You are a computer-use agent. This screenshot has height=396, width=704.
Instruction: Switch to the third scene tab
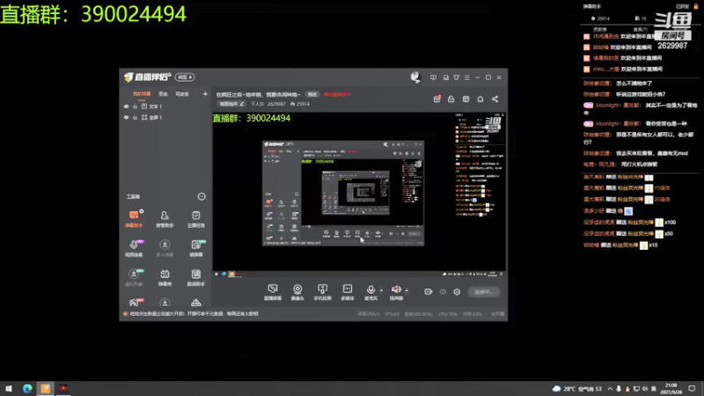(x=182, y=94)
